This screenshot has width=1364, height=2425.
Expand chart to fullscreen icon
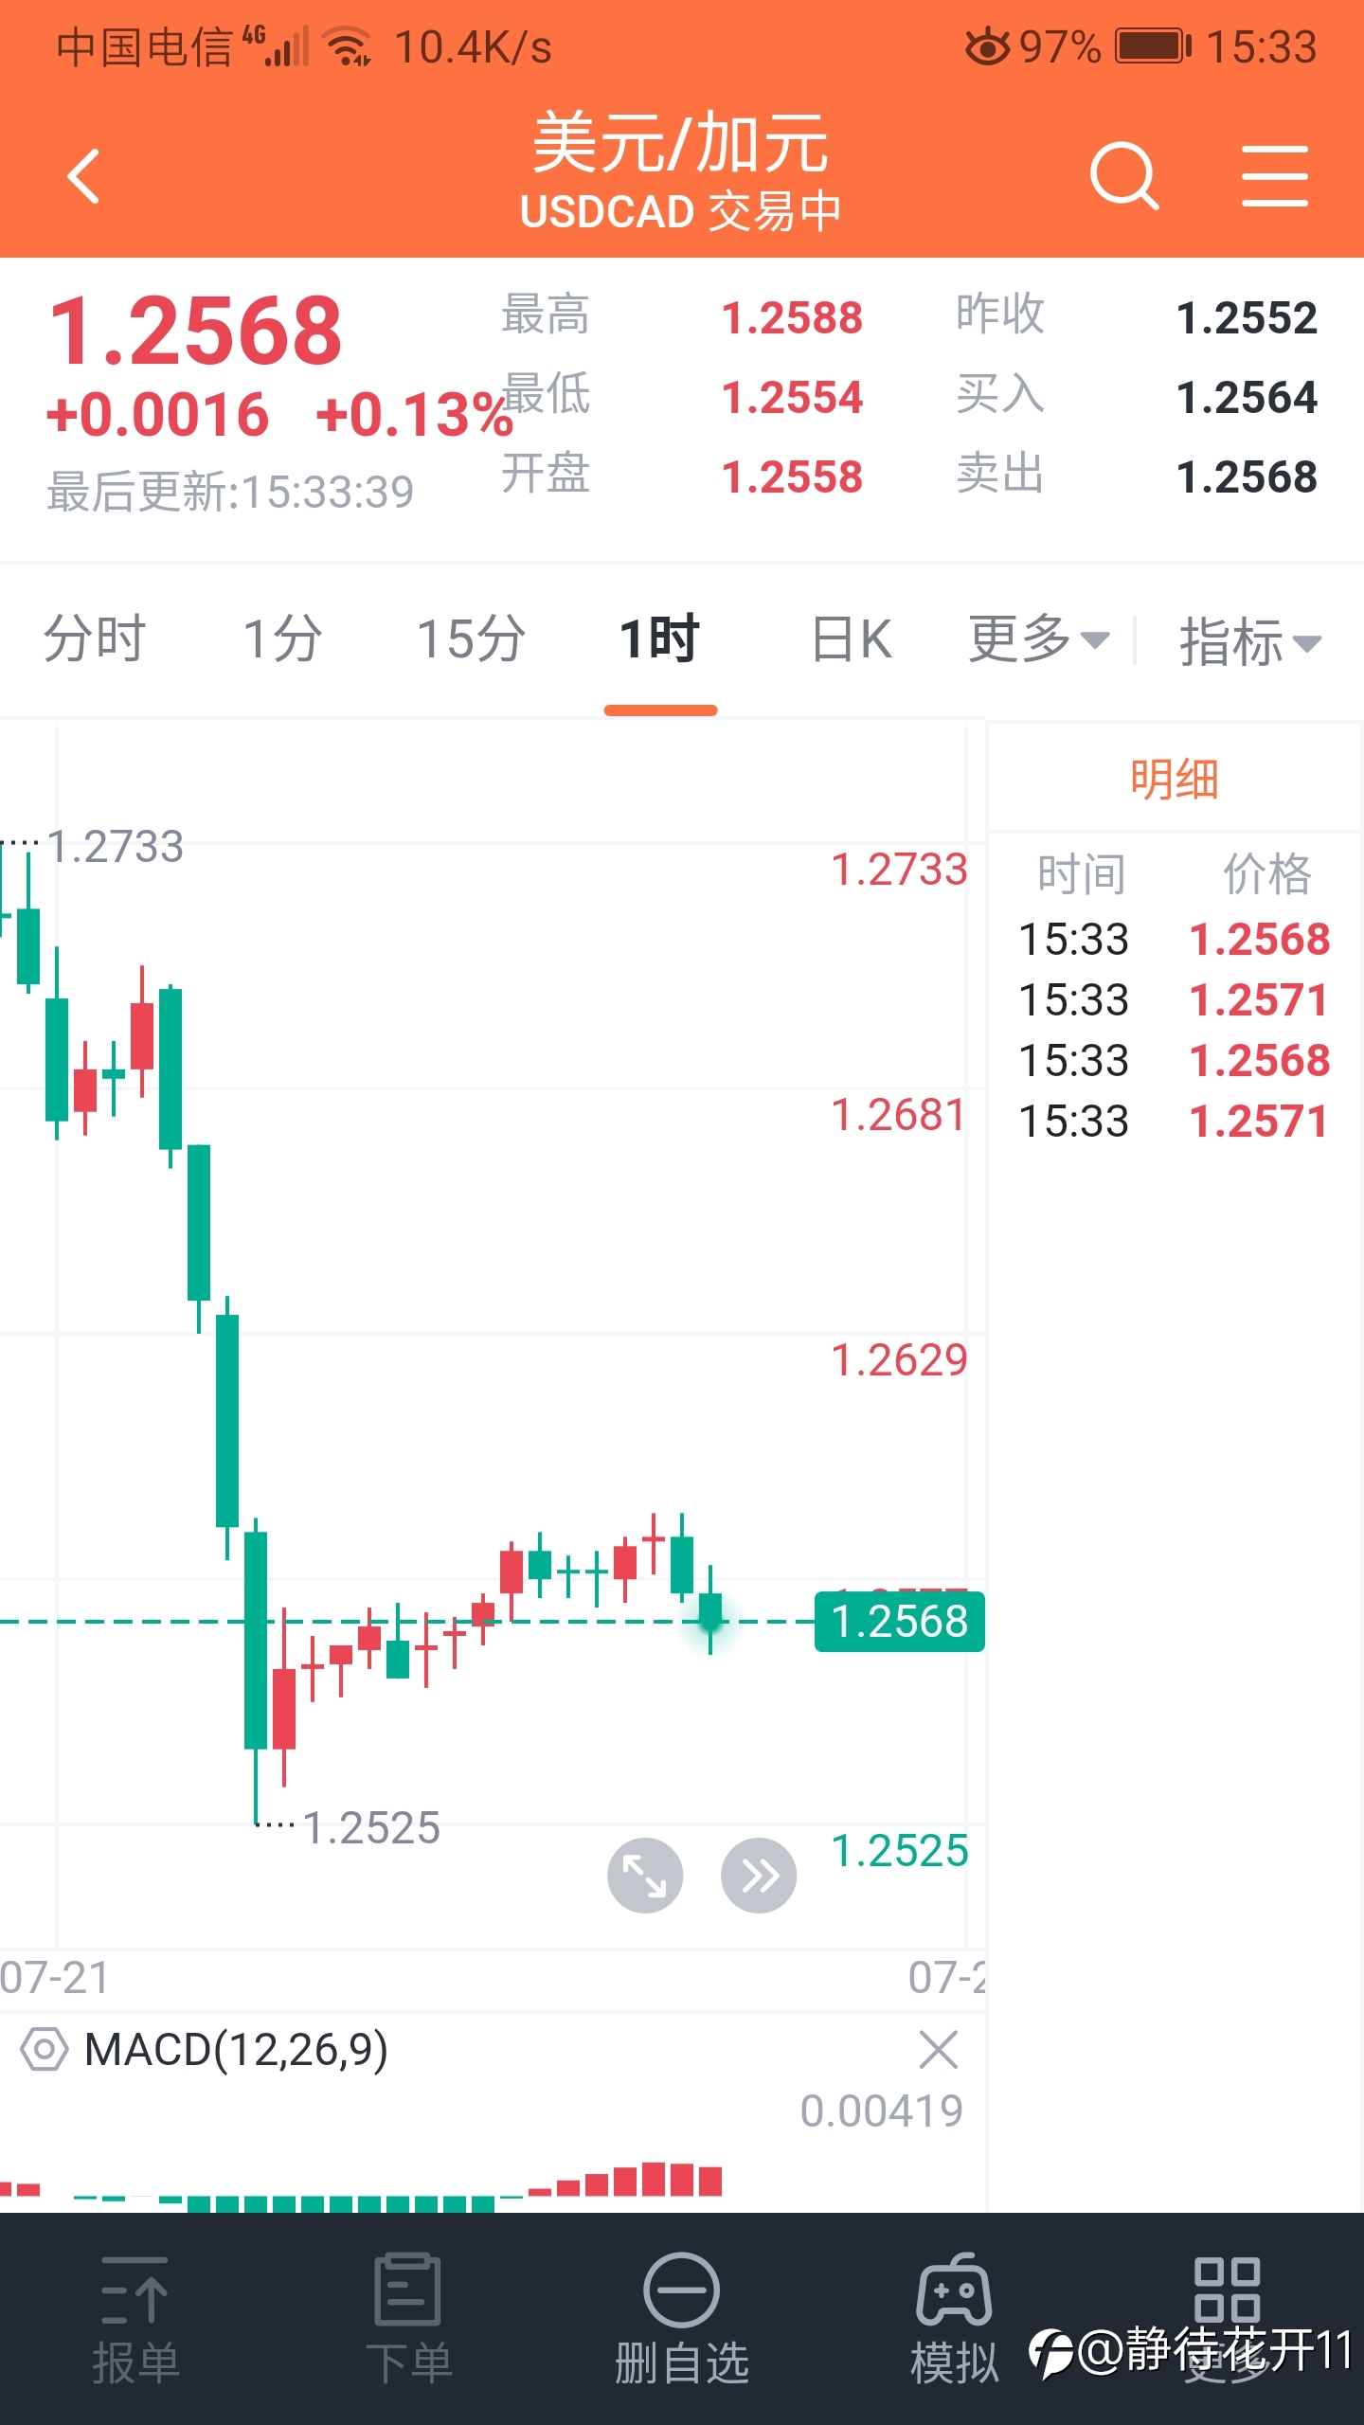[x=645, y=1875]
